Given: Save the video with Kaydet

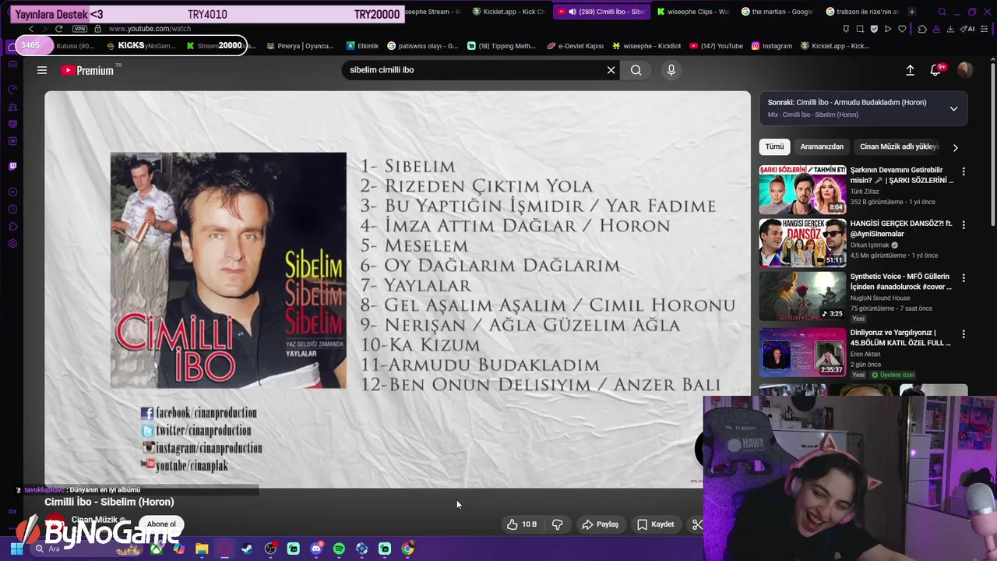Looking at the screenshot, I should [x=655, y=524].
